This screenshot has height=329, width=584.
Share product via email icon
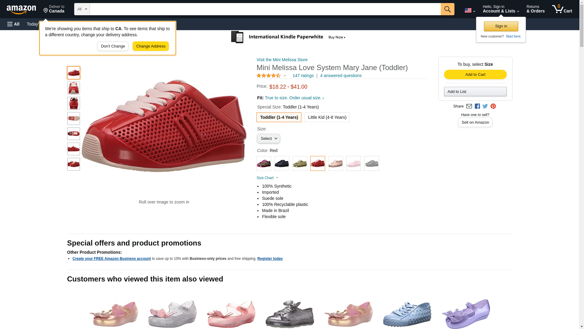click(469, 106)
